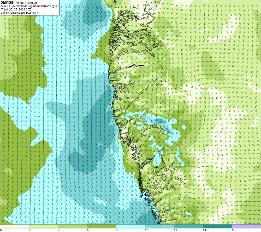Click the 'Vindur (10m) og' text in the header

click(26, 3)
